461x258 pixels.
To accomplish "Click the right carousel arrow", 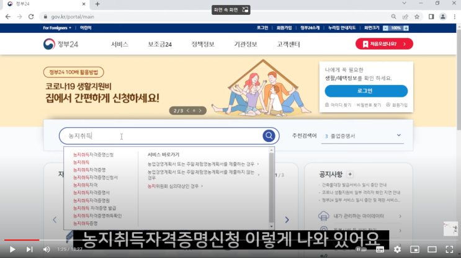I will 287,220.
